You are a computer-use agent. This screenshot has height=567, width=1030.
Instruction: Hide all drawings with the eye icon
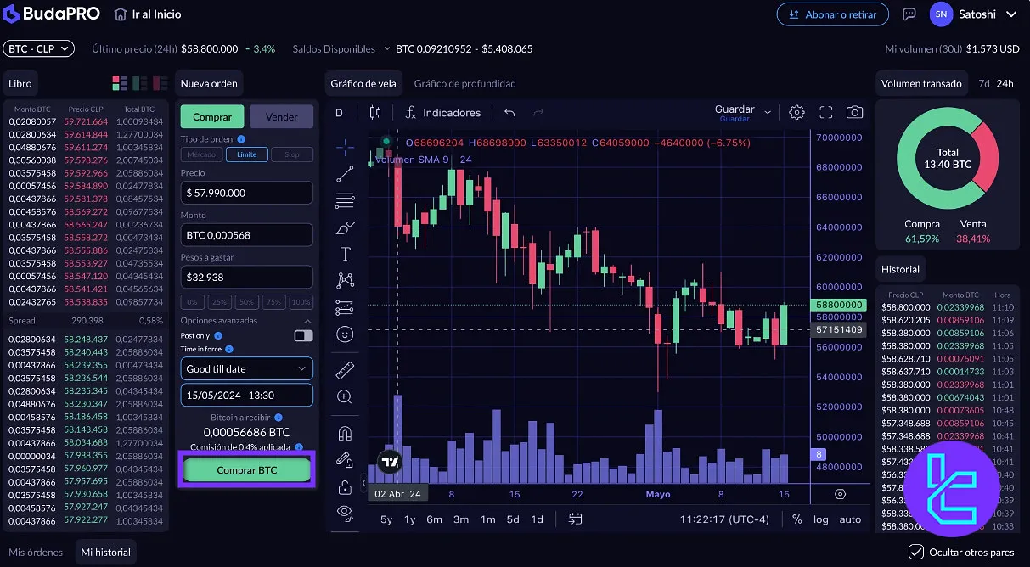coord(345,513)
